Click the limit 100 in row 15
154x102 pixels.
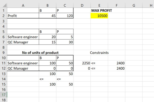click(x=48, y=84)
